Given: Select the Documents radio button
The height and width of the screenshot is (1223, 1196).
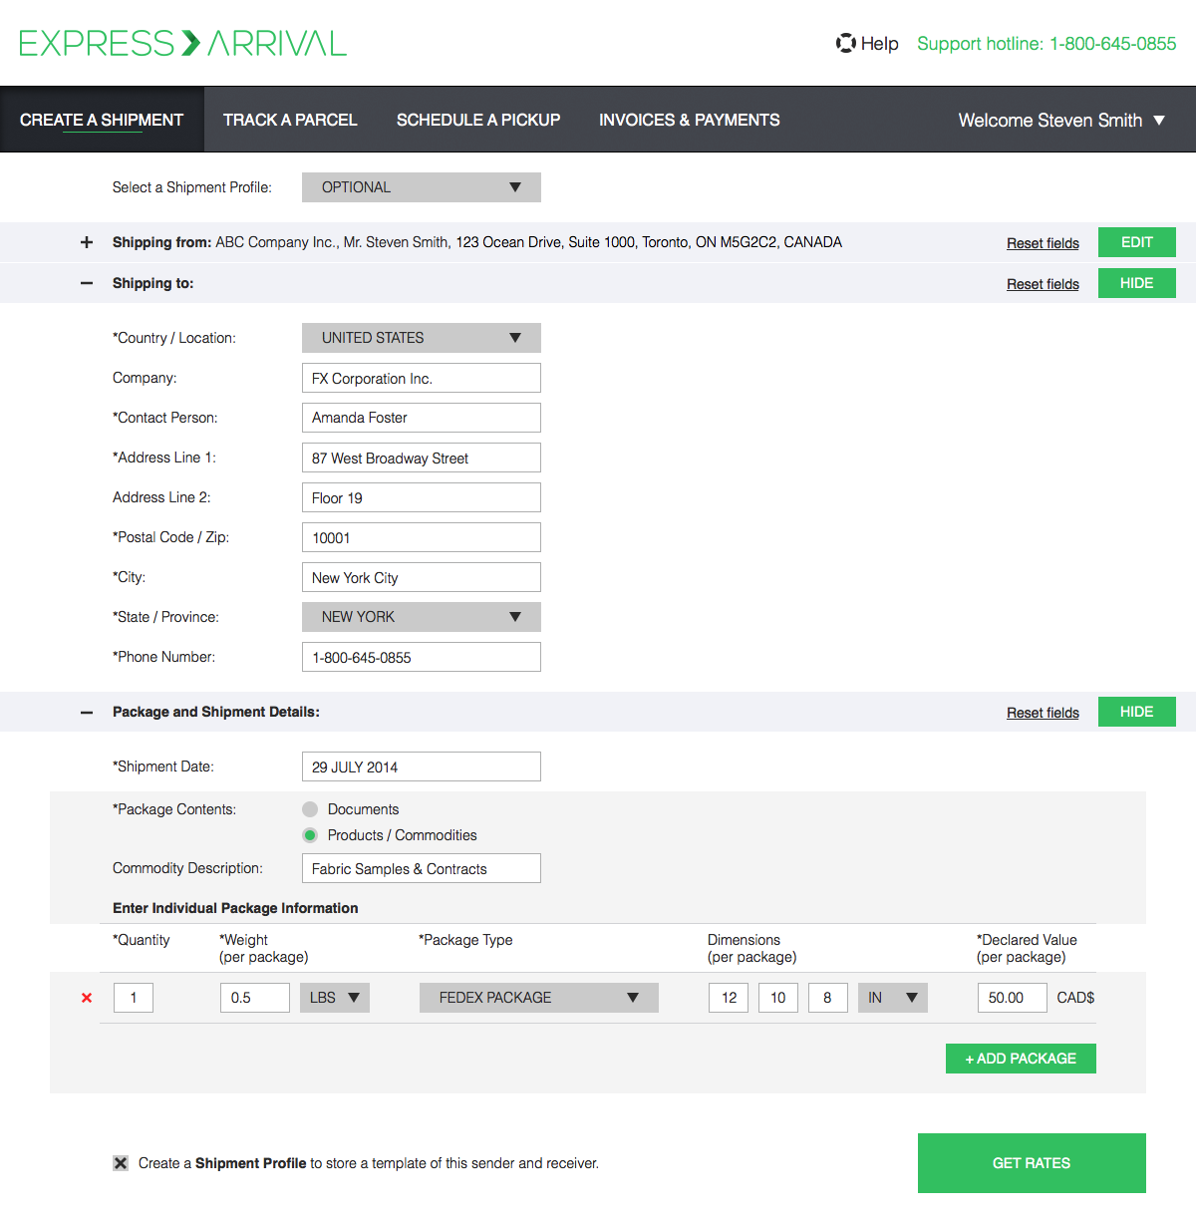Looking at the screenshot, I should tap(310, 809).
